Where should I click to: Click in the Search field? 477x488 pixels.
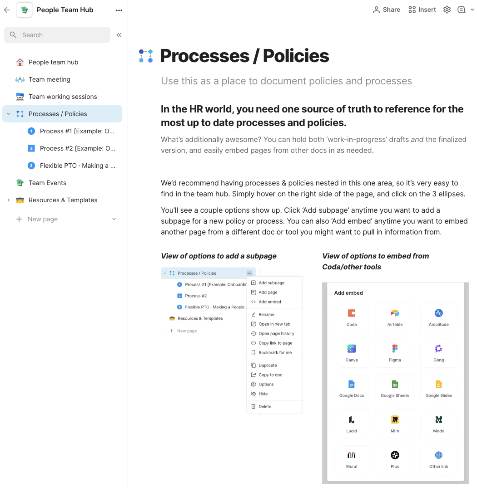point(57,35)
